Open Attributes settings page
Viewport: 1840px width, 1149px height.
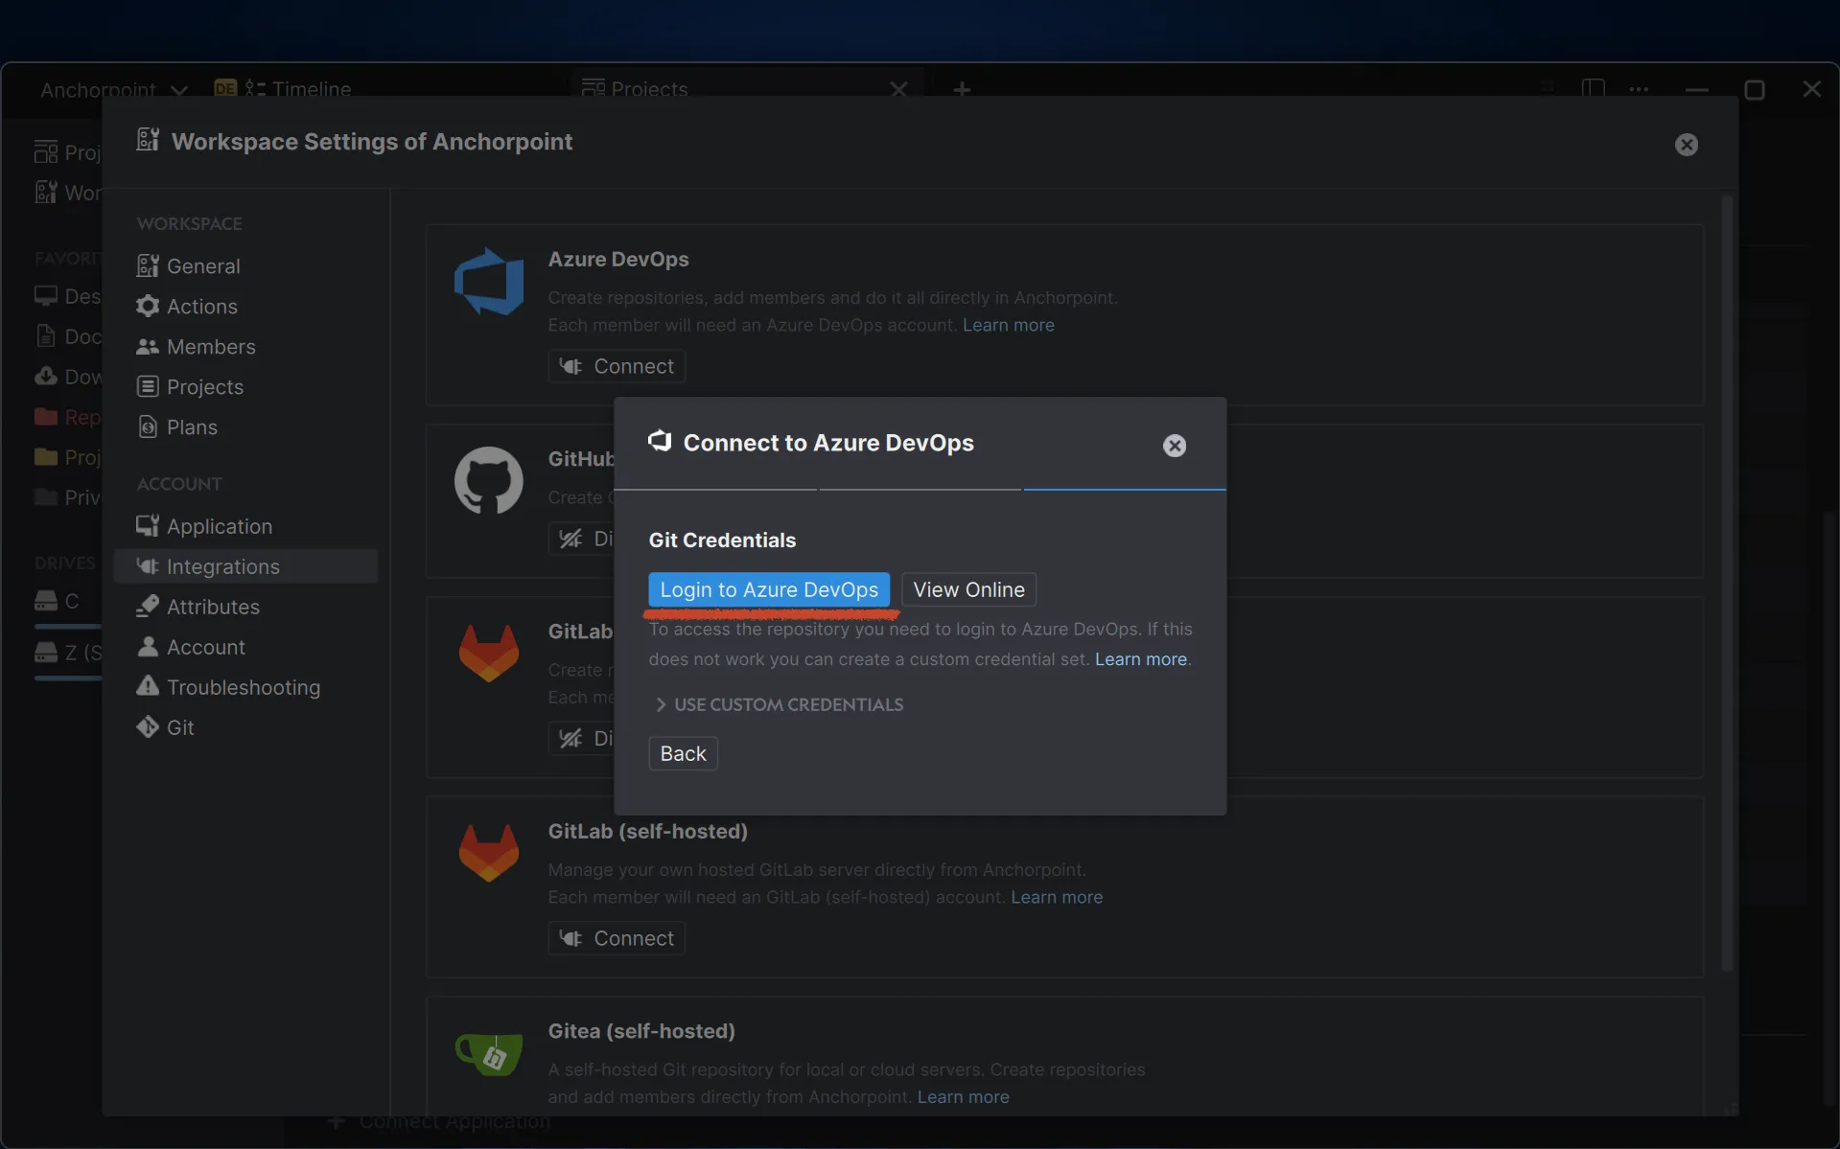246,607
